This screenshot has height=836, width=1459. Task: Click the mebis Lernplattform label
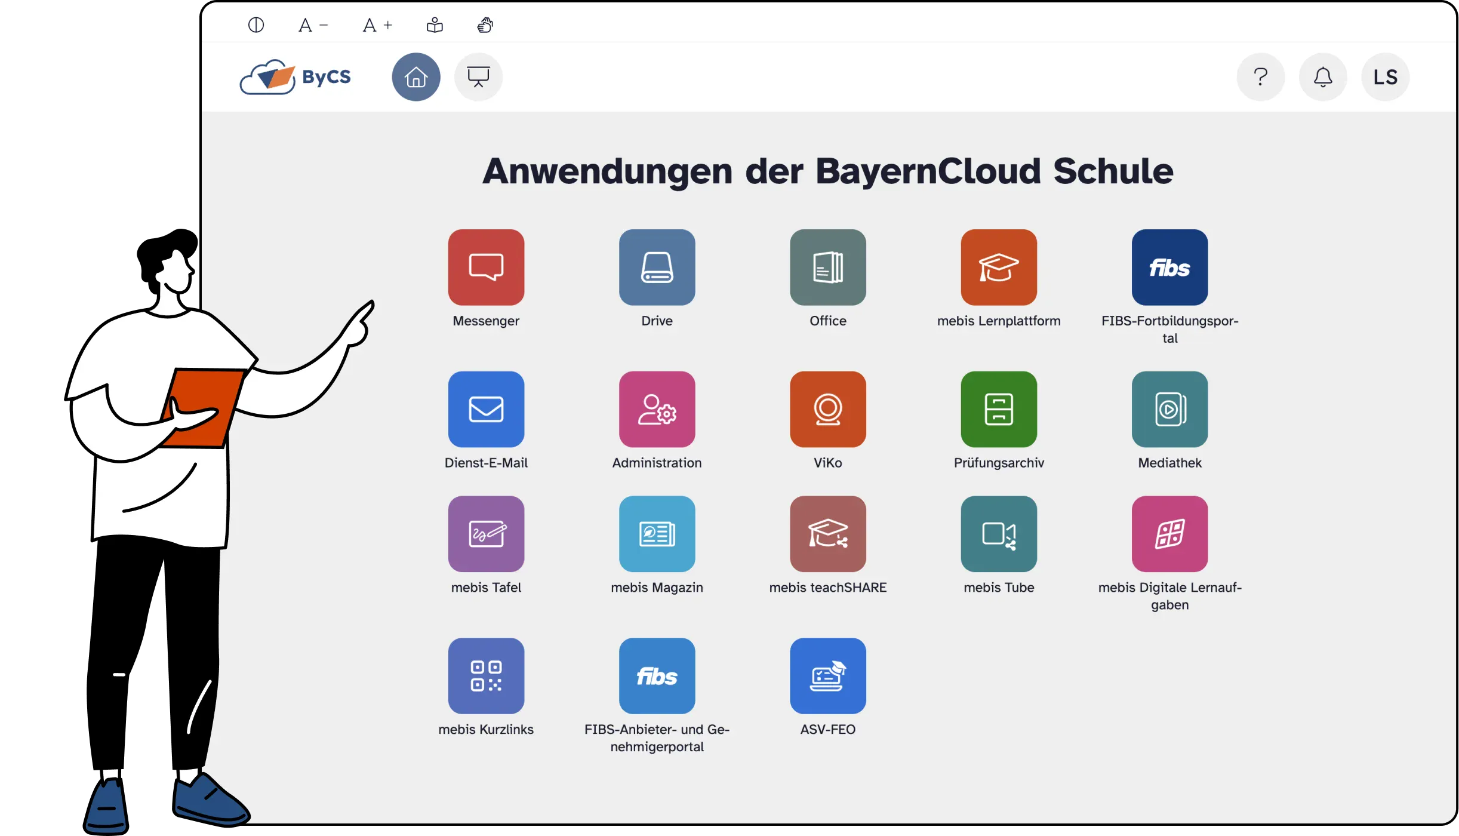(999, 321)
